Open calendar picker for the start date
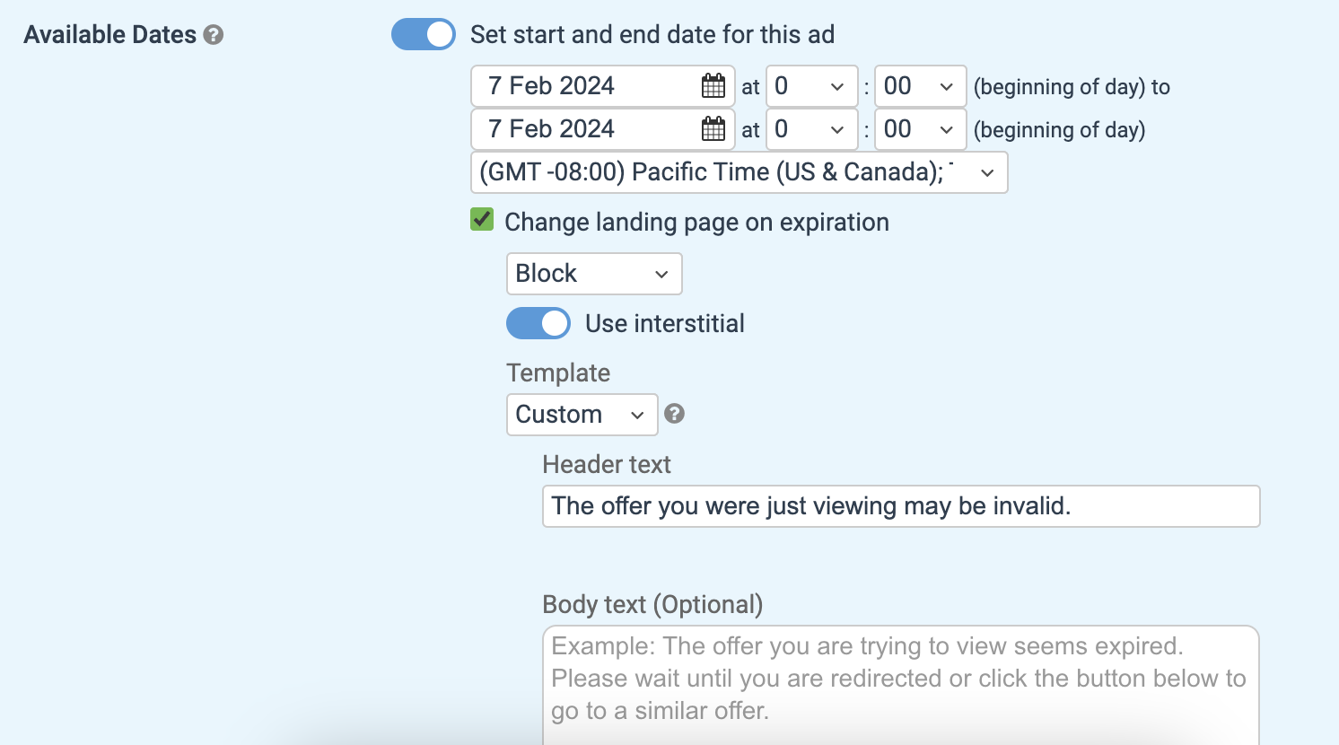 (x=713, y=86)
